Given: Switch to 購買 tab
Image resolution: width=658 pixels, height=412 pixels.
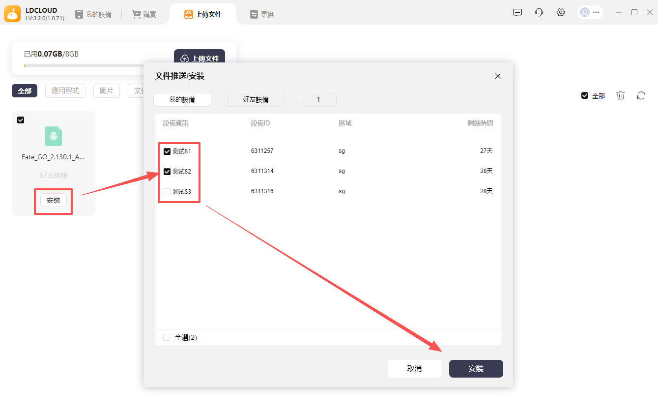Looking at the screenshot, I should (144, 15).
